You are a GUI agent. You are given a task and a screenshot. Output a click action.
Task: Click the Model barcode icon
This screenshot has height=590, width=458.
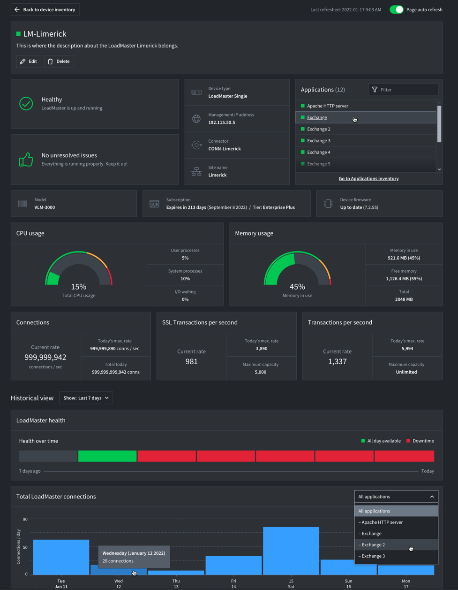coord(23,204)
